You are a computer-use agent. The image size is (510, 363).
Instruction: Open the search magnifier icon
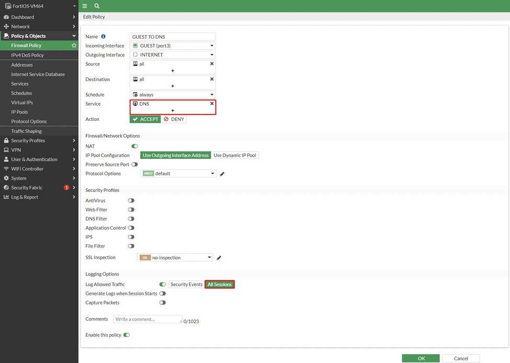[97, 6]
